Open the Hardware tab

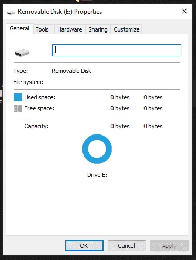coord(70,29)
